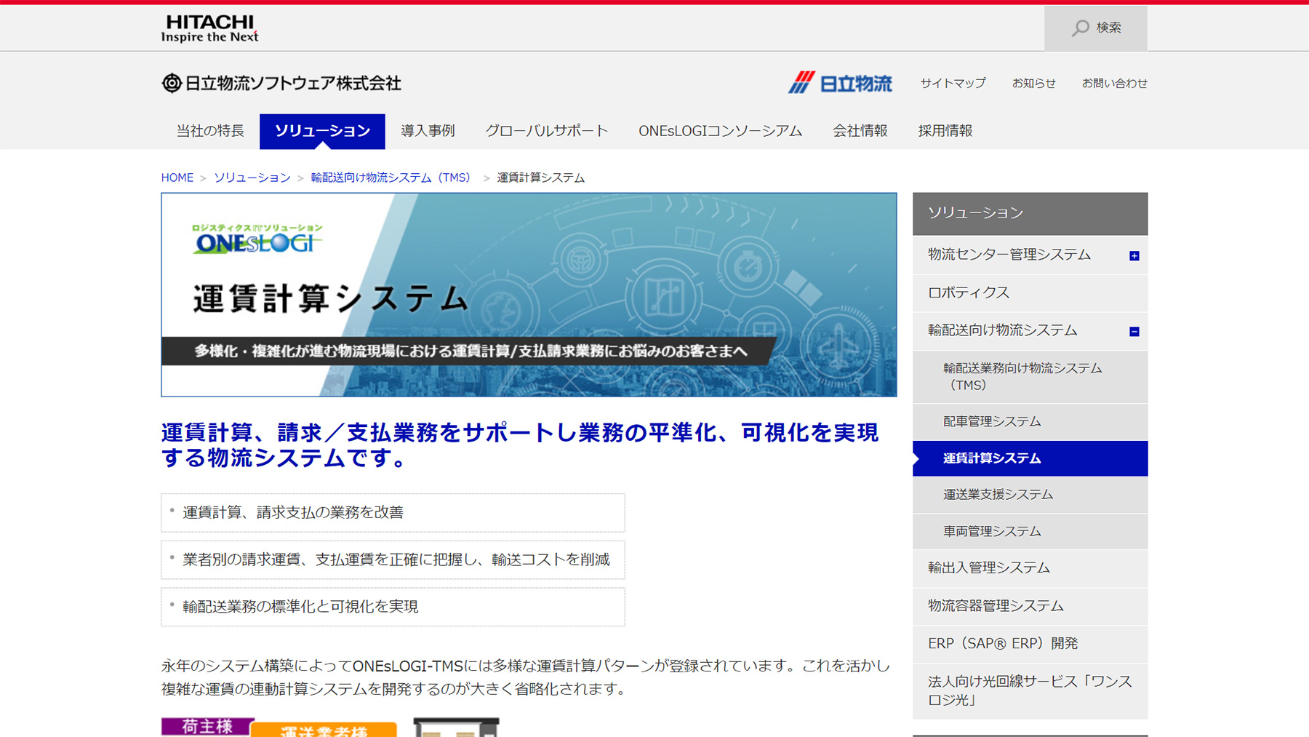Viewport: 1309px width, 737px height.
Task: Open 輸出入管理システム sidebar item
Action: click(1030, 568)
